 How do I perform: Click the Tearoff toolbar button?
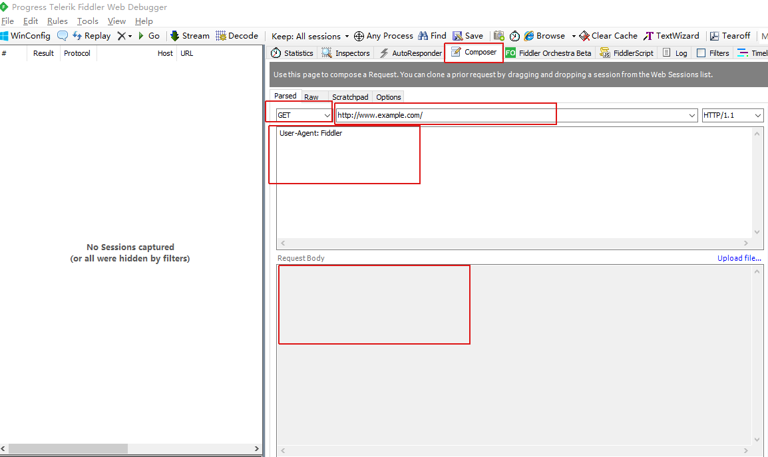[x=730, y=36]
